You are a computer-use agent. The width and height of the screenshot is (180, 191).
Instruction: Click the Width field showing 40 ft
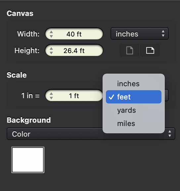74,34
